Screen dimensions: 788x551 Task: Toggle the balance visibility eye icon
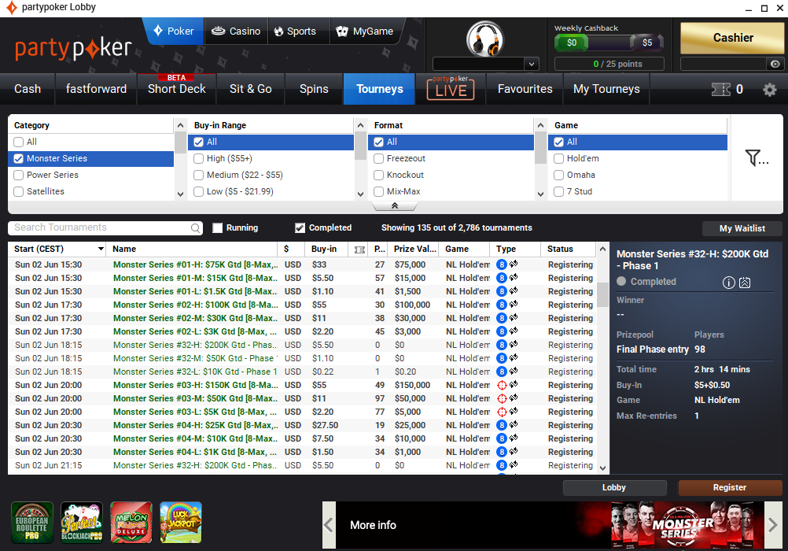775,65
